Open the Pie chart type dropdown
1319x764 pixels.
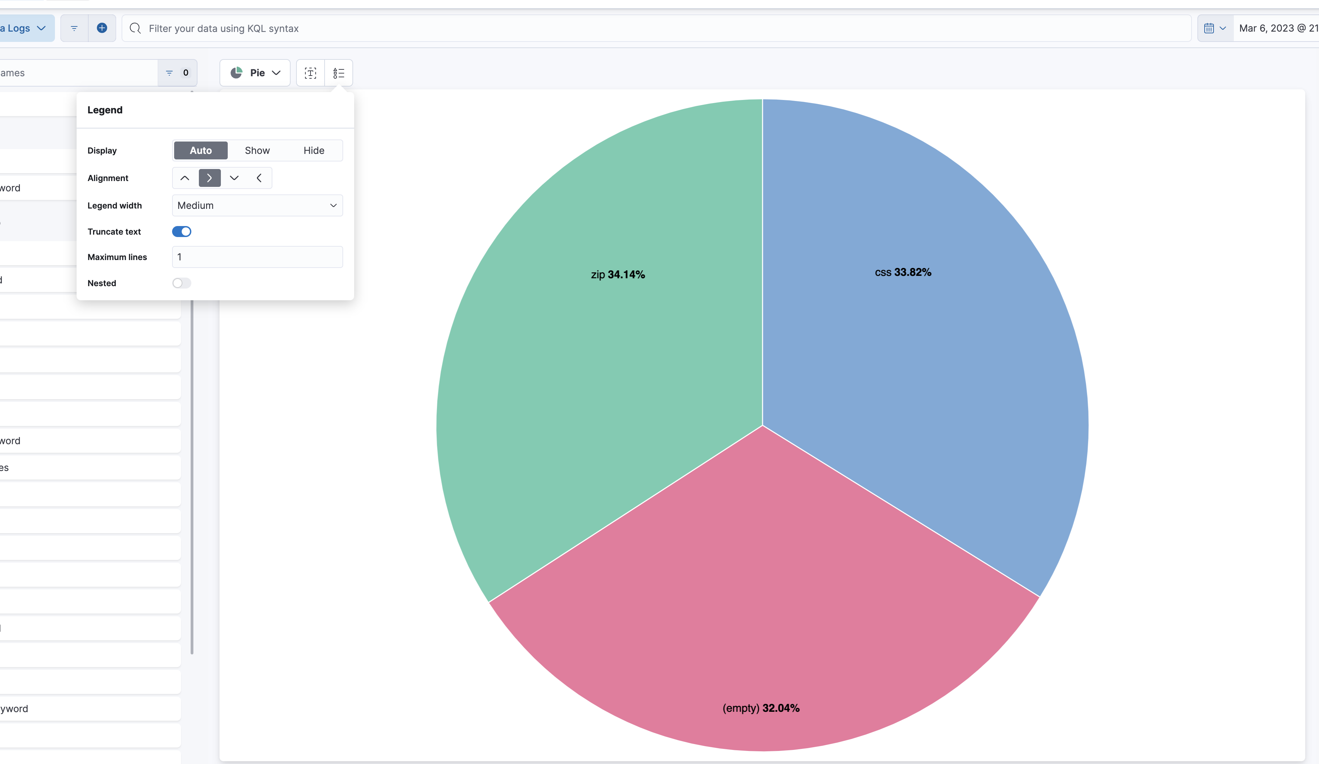(255, 73)
